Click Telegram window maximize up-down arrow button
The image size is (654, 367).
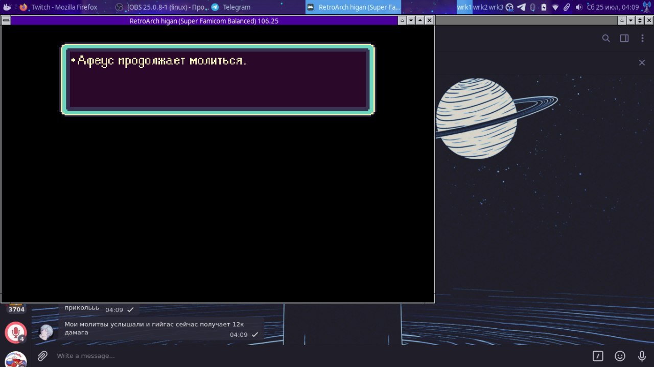tap(639, 20)
